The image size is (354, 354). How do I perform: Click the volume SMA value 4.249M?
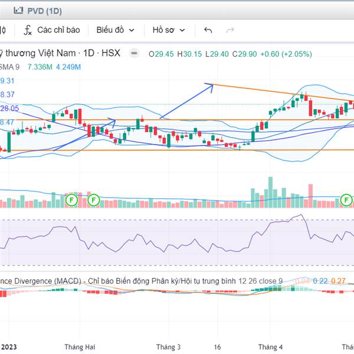pos(68,67)
